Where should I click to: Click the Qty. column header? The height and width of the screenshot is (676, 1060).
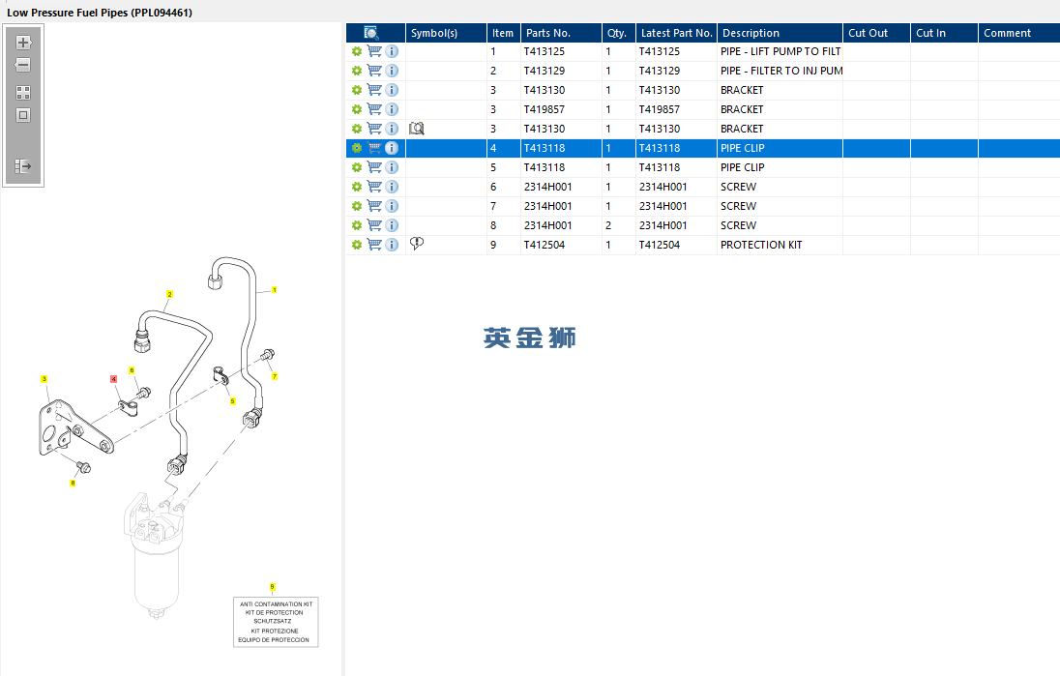coord(619,33)
